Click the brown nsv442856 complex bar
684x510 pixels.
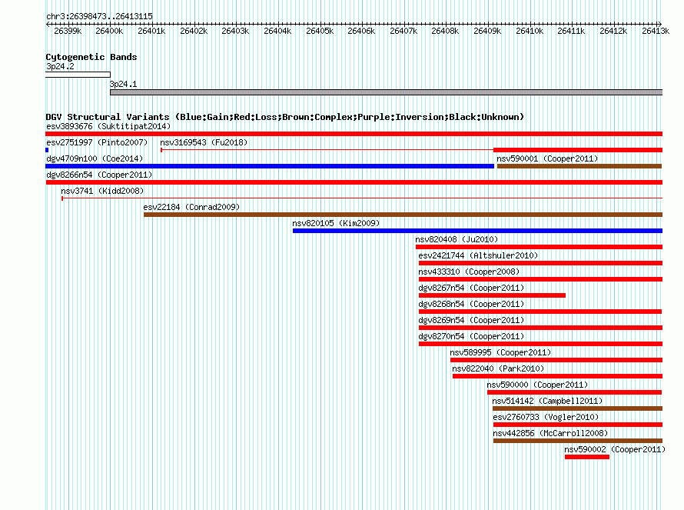pos(578,441)
